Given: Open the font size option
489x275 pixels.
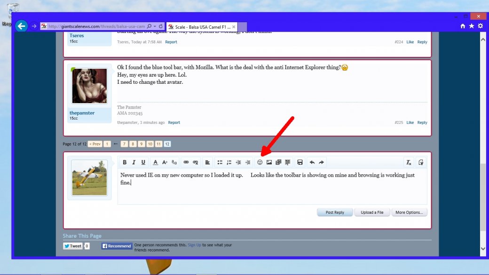Looking at the screenshot, I should pyautogui.click(x=165, y=162).
